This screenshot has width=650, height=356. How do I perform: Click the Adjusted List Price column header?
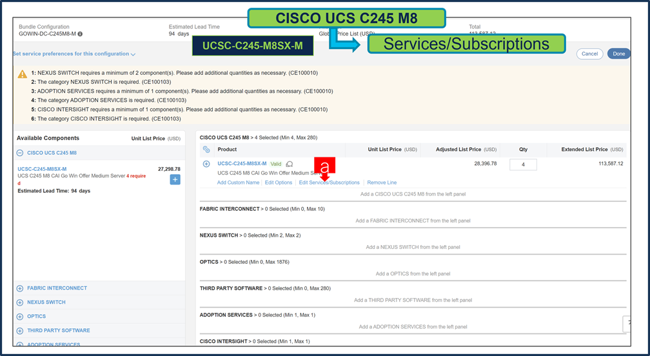click(x=466, y=149)
